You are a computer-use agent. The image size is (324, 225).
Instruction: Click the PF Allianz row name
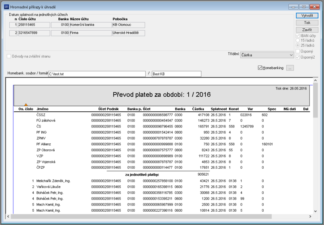44,144
